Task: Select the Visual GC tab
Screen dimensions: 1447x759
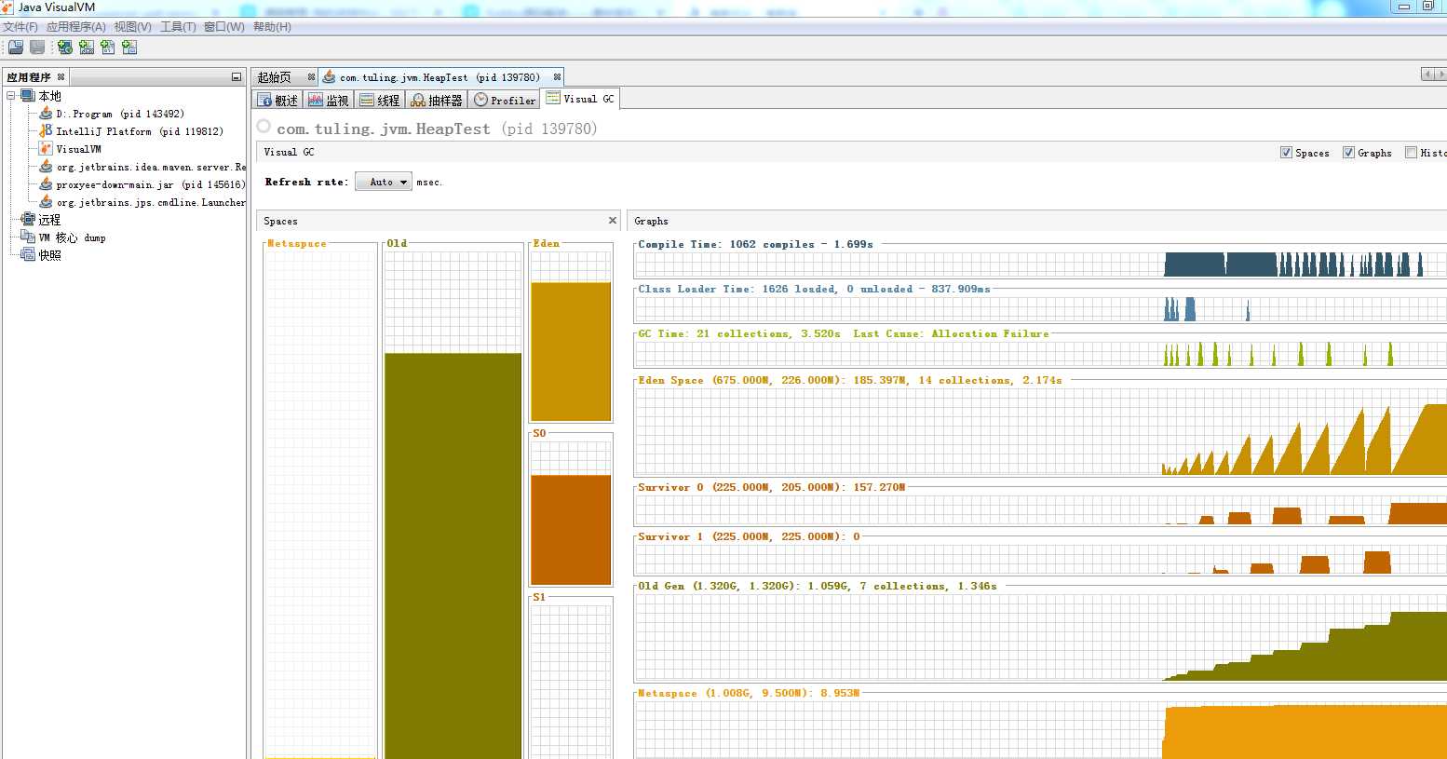Action: click(x=580, y=99)
